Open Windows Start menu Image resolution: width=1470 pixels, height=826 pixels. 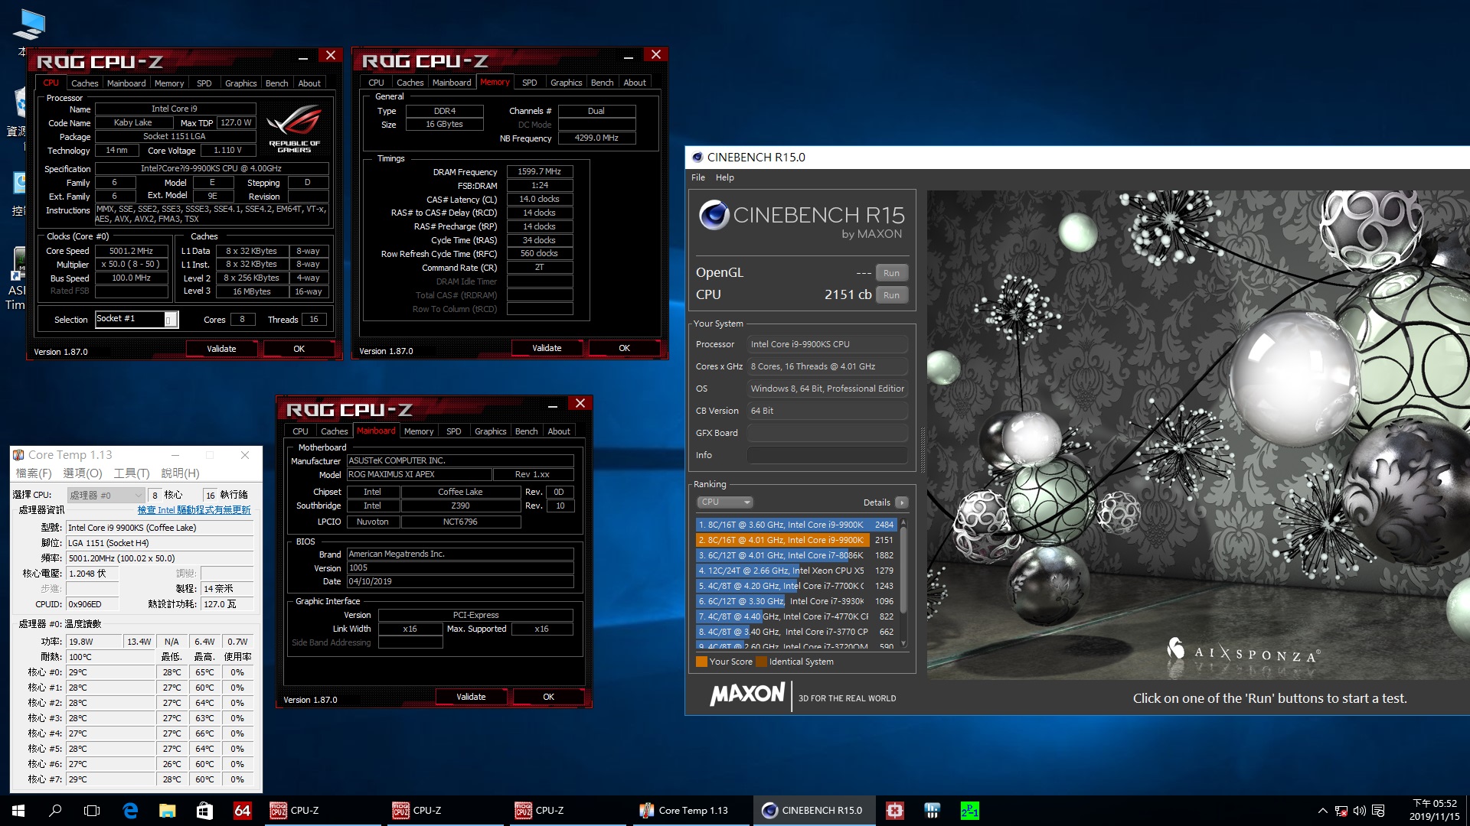(x=18, y=810)
